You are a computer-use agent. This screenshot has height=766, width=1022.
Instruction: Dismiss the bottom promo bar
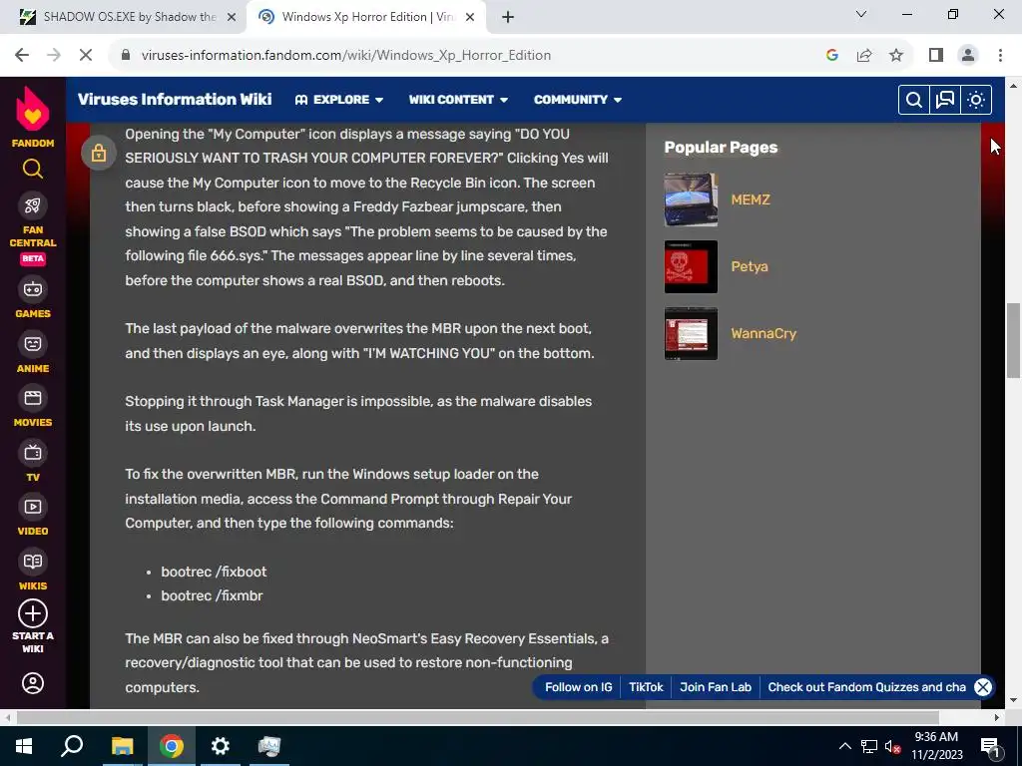[x=983, y=687]
